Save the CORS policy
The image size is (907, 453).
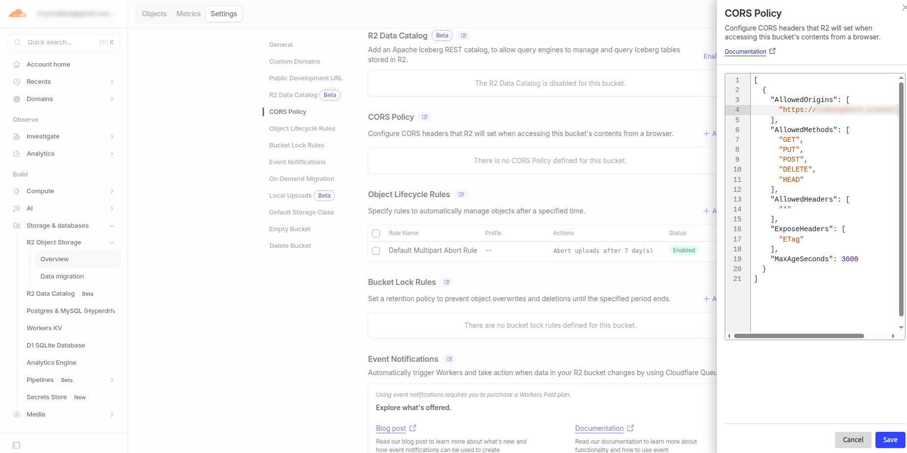pyautogui.click(x=890, y=440)
